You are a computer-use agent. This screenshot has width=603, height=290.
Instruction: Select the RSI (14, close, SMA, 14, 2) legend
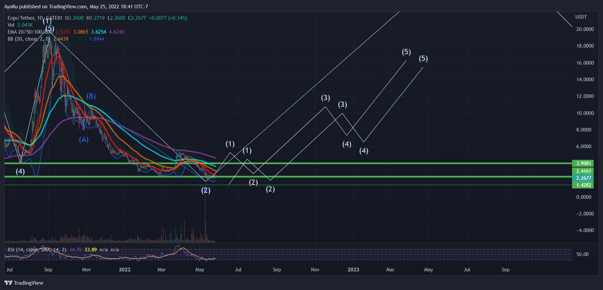tap(37, 250)
